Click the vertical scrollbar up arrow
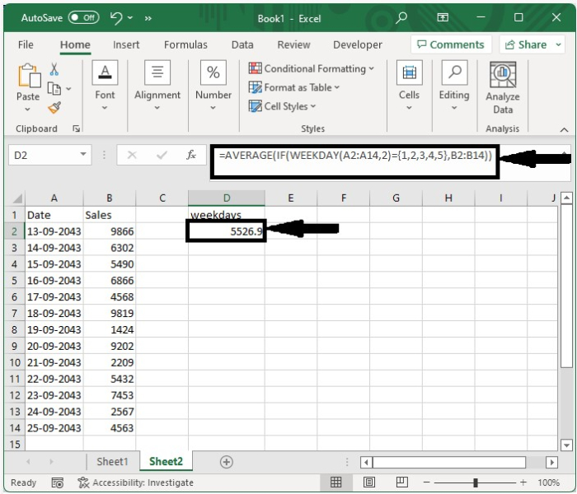Image resolution: width=577 pixels, height=494 pixels. 567,198
